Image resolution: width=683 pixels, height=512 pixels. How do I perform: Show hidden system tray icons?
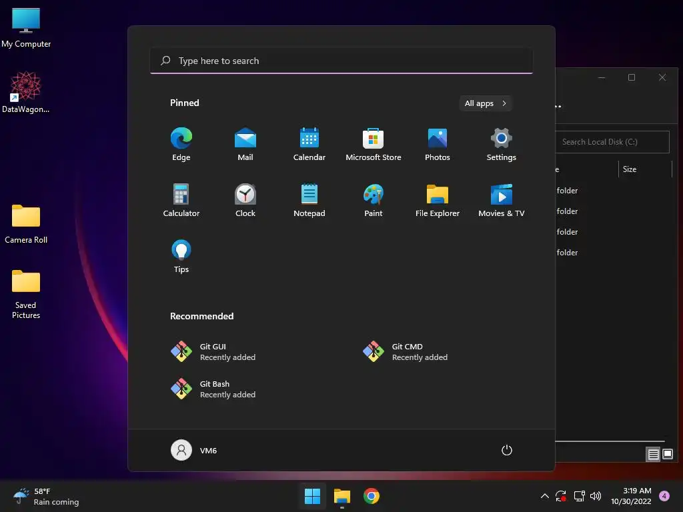click(x=544, y=496)
